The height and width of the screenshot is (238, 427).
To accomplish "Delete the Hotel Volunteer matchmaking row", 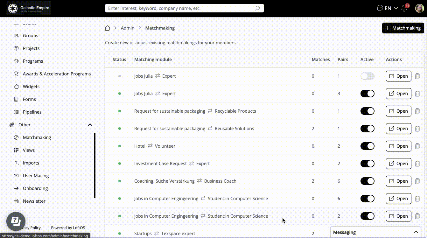I will (417, 146).
